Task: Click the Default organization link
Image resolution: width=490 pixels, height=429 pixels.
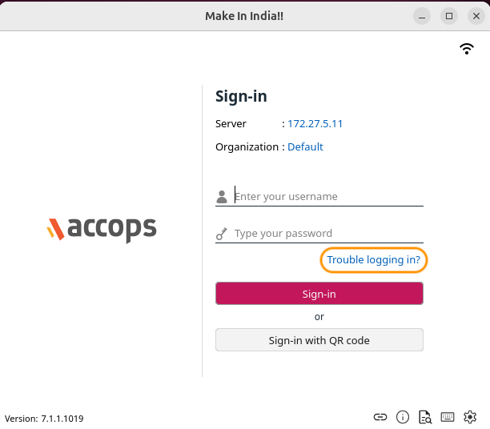Action: [x=305, y=147]
